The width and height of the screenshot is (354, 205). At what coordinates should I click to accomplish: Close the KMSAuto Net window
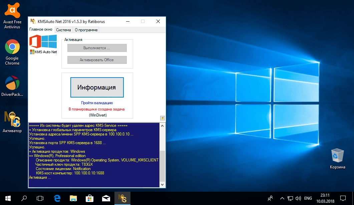(158, 21)
